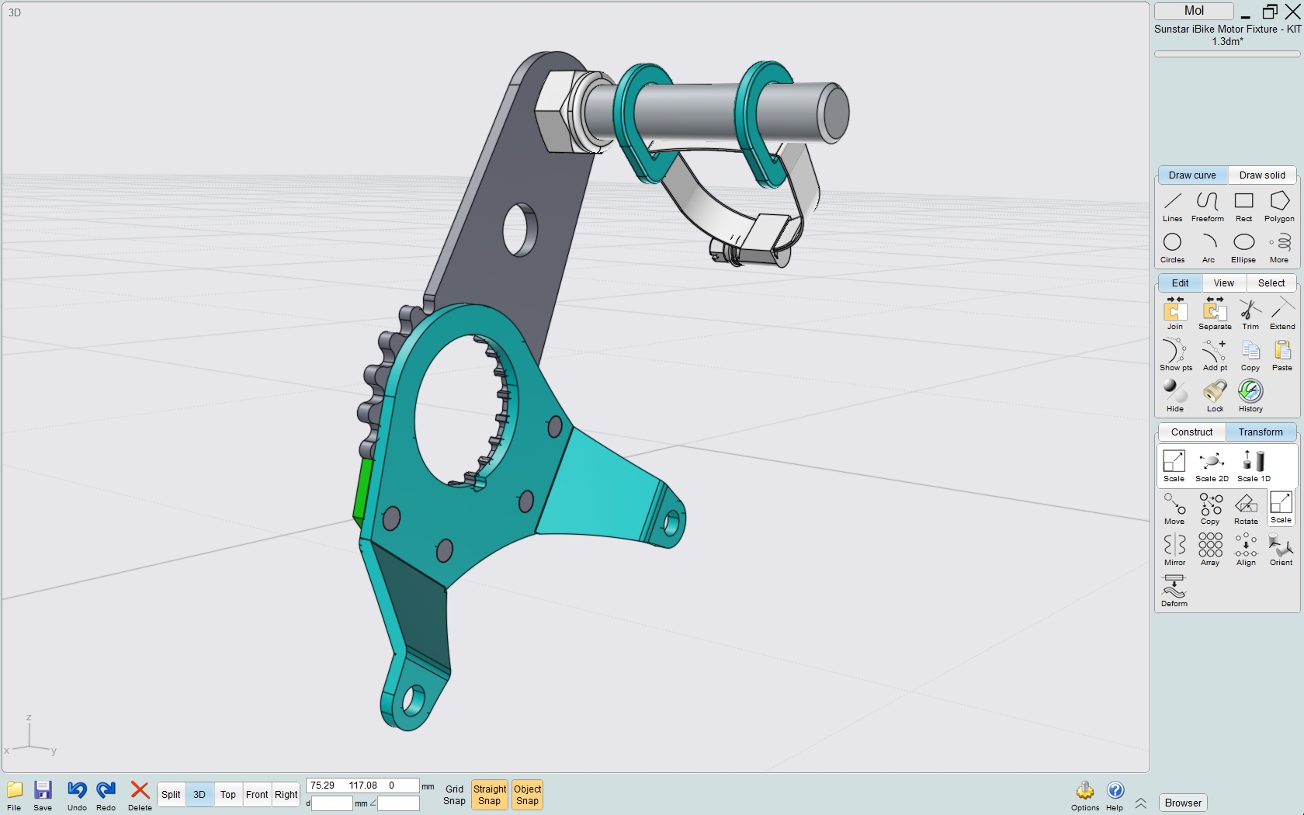
Task: Open More curve tools
Action: (x=1279, y=248)
